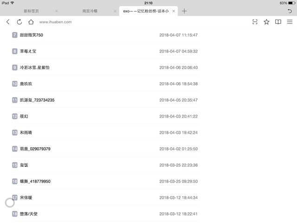Tap the Wi-Fi icon in status bar
This screenshot has width=297, height=223.
(13, 3)
